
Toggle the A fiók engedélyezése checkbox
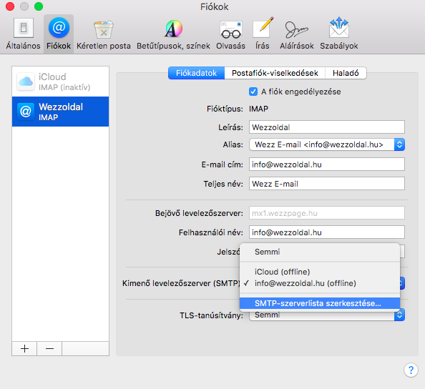click(253, 92)
